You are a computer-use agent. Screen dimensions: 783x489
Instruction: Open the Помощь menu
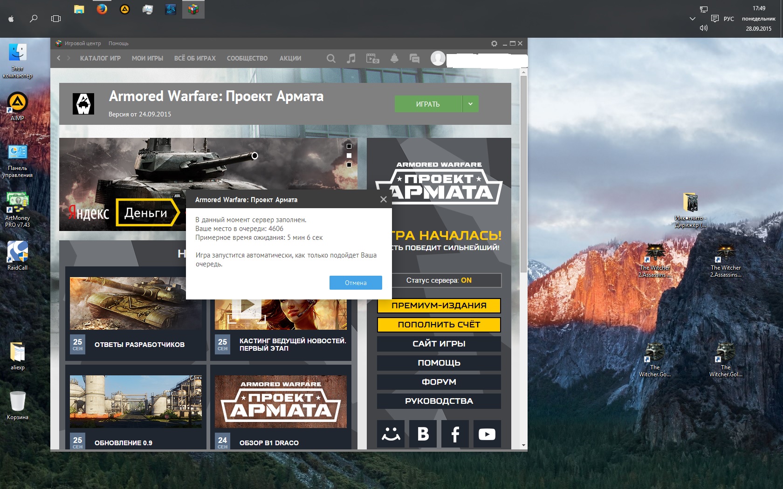[x=118, y=43]
